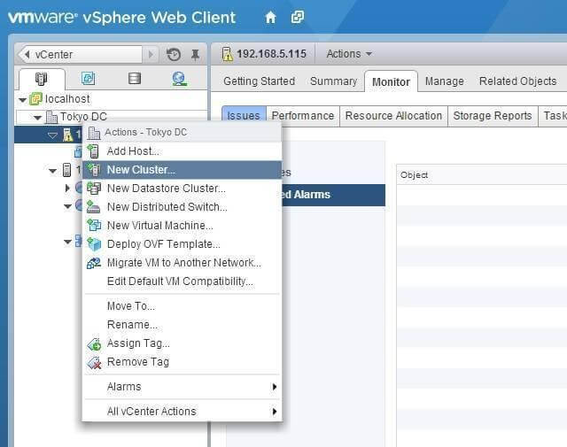Collapse the Tokyo DC tree node
This screenshot has width=567, height=447.
pyautogui.click(x=37, y=118)
